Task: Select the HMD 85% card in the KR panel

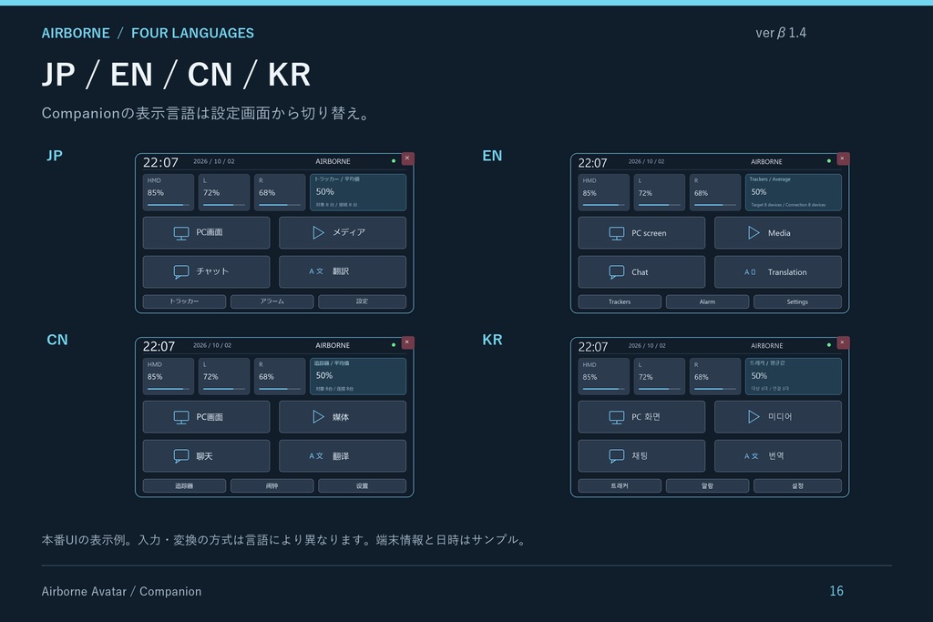Action: click(604, 376)
